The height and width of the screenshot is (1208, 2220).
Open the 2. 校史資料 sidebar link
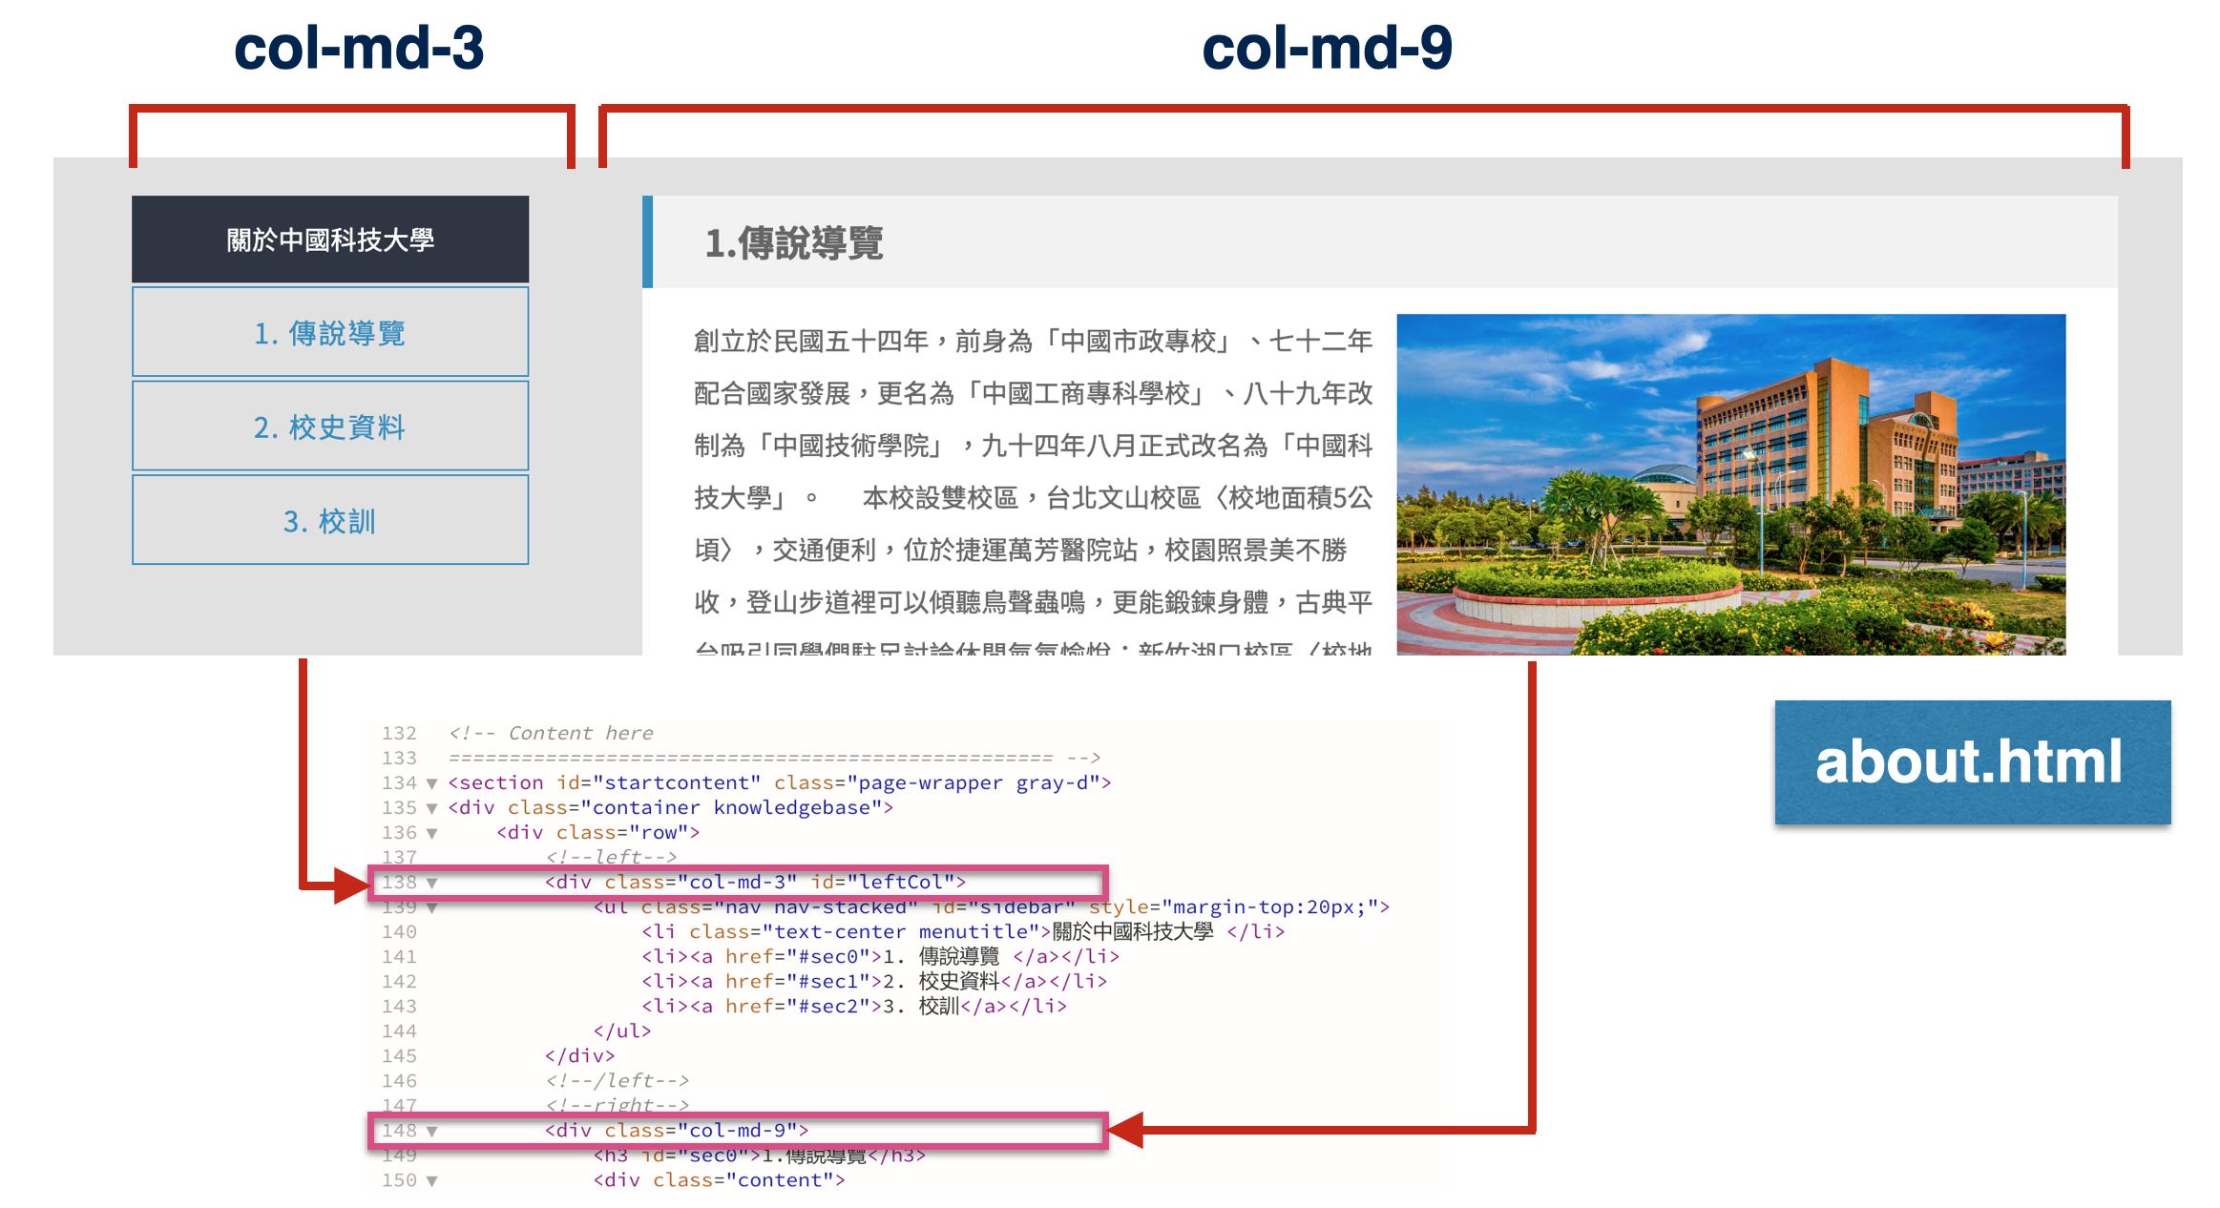click(x=329, y=427)
